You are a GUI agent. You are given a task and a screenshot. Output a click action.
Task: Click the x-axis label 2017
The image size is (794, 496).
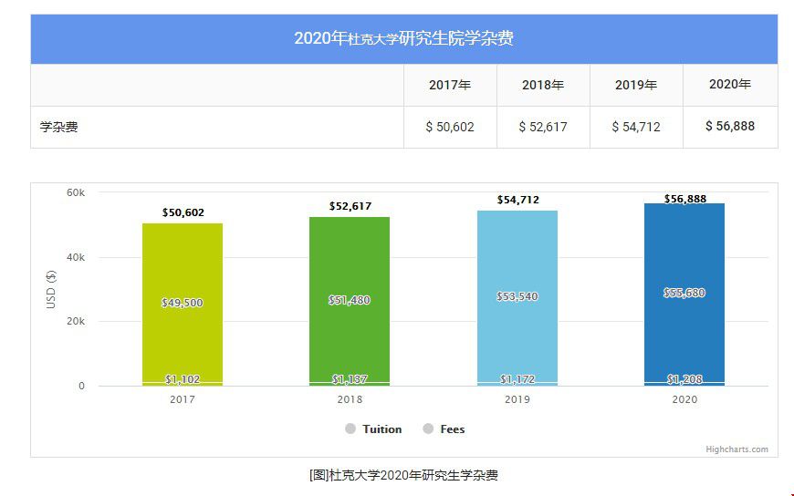click(x=183, y=399)
